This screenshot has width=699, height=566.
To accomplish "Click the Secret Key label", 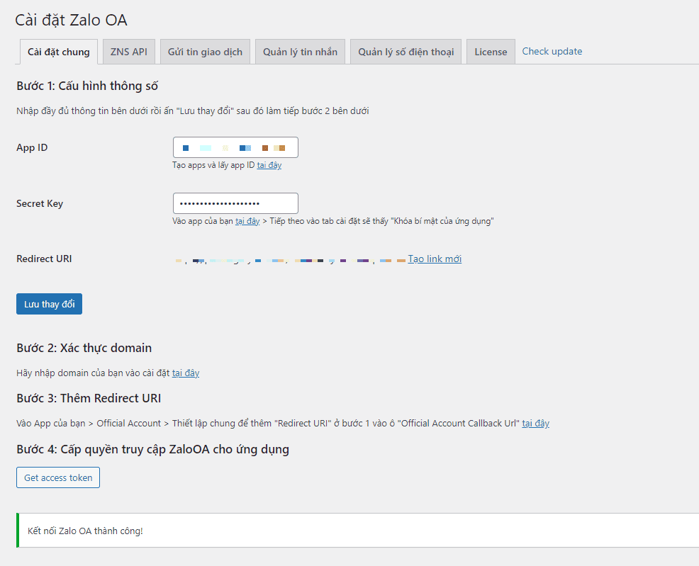I will [x=40, y=203].
